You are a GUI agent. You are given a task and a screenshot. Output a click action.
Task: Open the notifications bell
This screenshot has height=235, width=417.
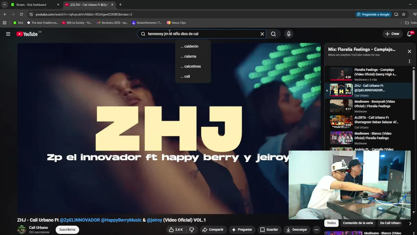(x=410, y=34)
